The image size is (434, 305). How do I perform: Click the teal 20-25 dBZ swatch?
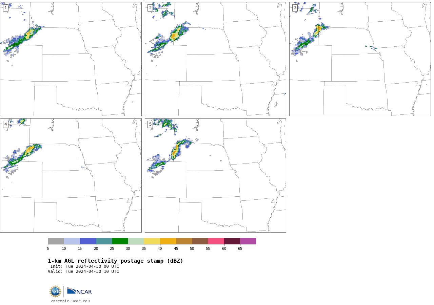click(x=104, y=241)
